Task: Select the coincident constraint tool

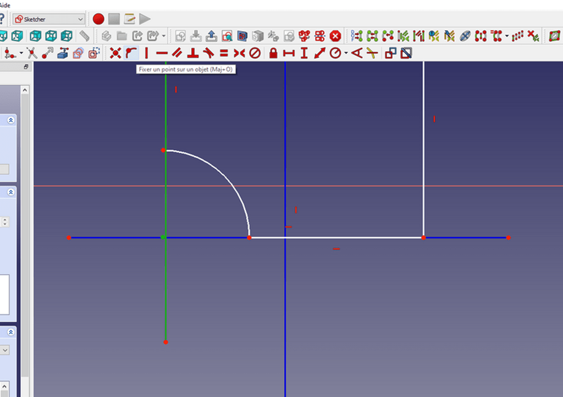Action: pyautogui.click(x=115, y=53)
